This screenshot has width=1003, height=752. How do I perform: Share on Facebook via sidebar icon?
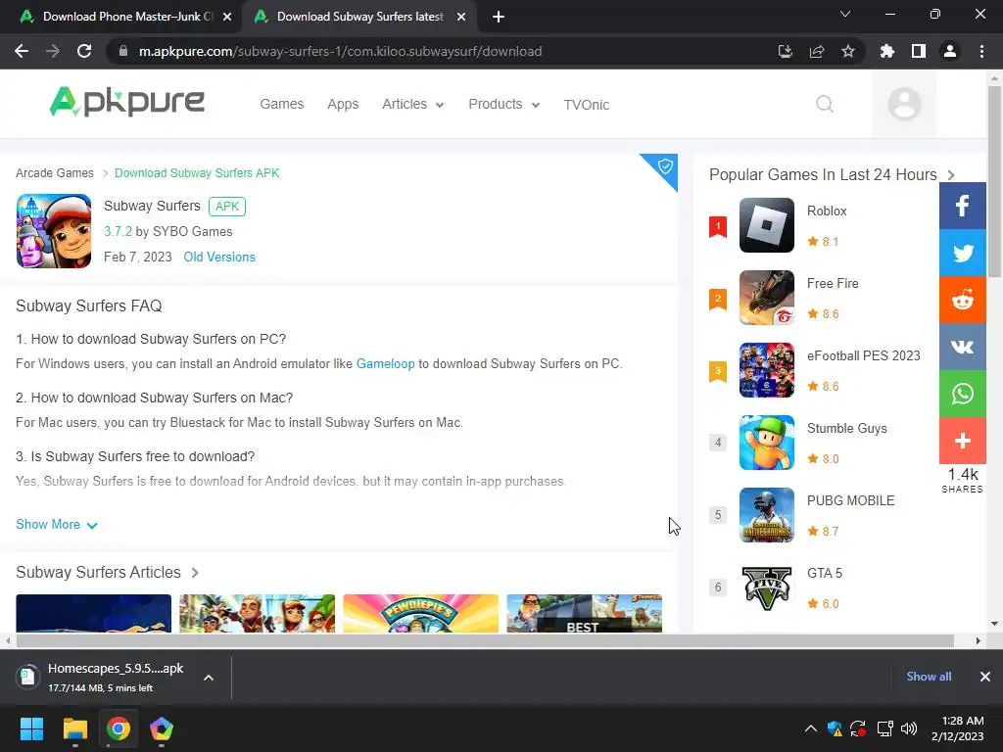click(x=962, y=206)
